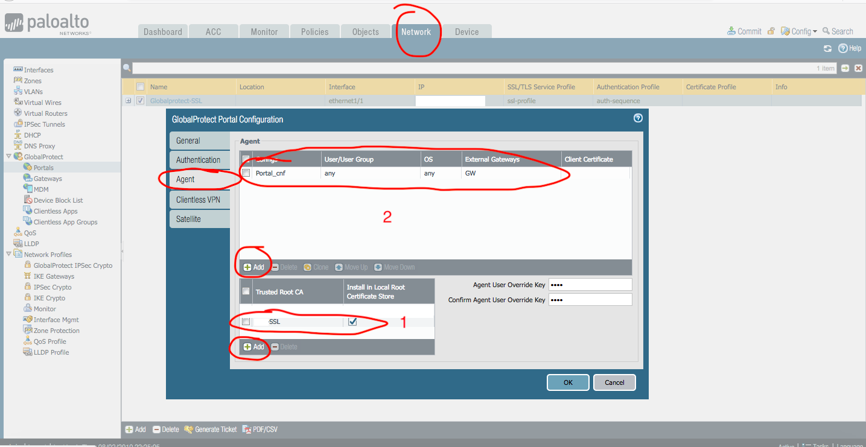This screenshot has height=447, width=866.
Task: Click the refresh icon beside Help
Action: pyautogui.click(x=827, y=48)
